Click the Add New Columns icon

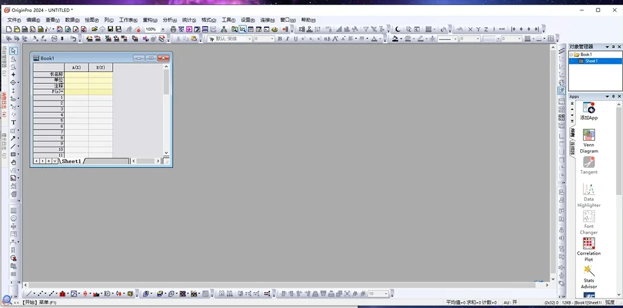tap(285, 30)
